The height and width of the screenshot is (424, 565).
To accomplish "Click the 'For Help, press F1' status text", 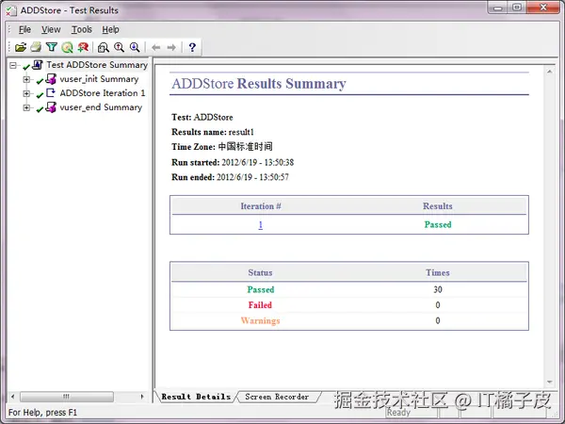I will [x=42, y=412].
